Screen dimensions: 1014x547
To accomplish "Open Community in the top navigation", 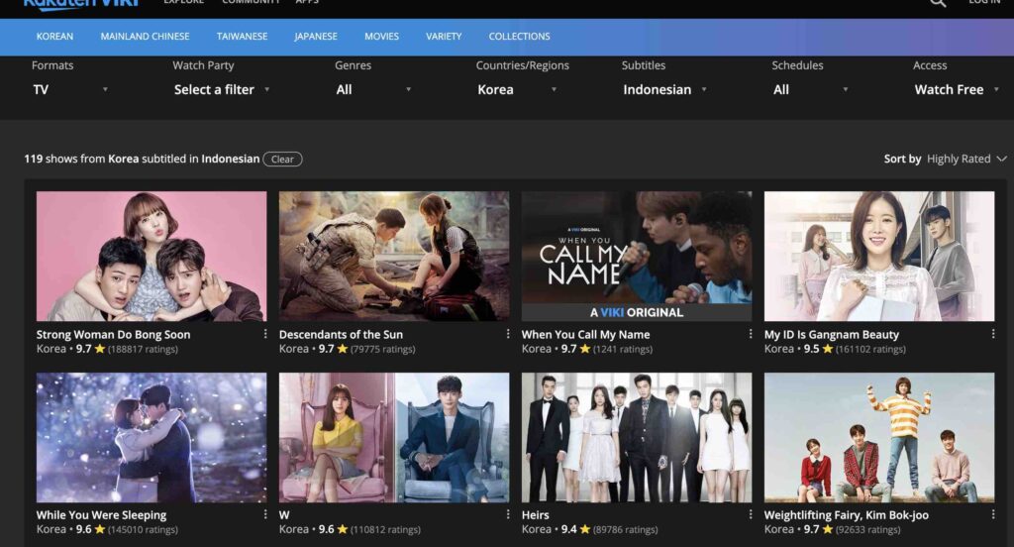I will click(x=251, y=2).
